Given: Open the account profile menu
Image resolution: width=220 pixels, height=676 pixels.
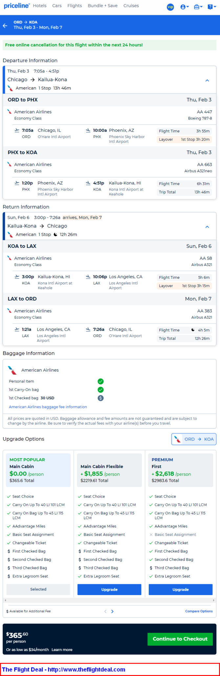Looking at the screenshot, I should (185, 7).
